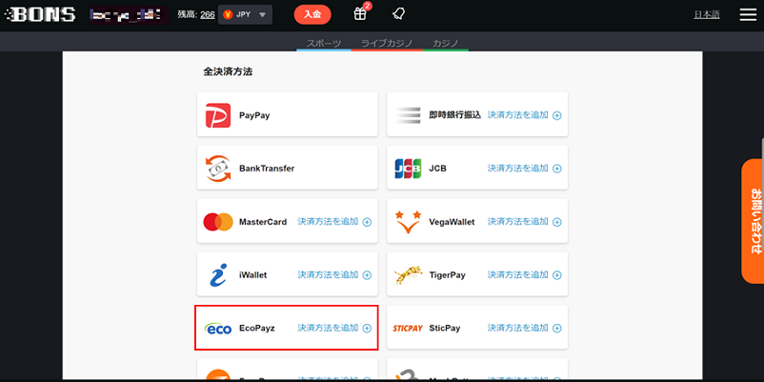
Task: Click plus icon in VegaWallet row
Action: [x=557, y=222]
